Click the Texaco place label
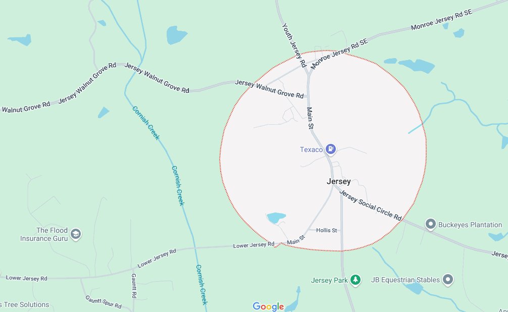Viewport: 508px width, 312px height. point(312,149)
